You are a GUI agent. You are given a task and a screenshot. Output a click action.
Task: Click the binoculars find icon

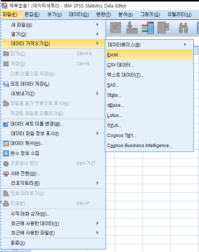tap(183, 28)
